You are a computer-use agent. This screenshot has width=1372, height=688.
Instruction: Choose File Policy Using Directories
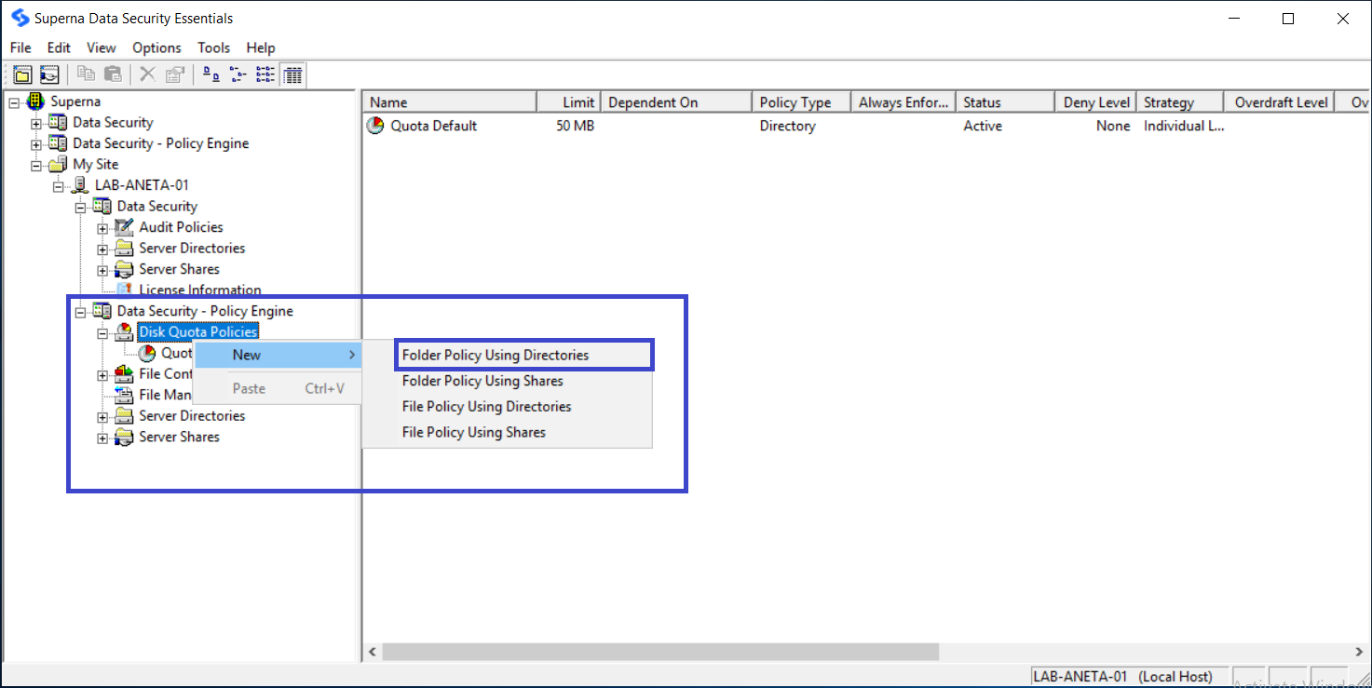coord(507,407)
